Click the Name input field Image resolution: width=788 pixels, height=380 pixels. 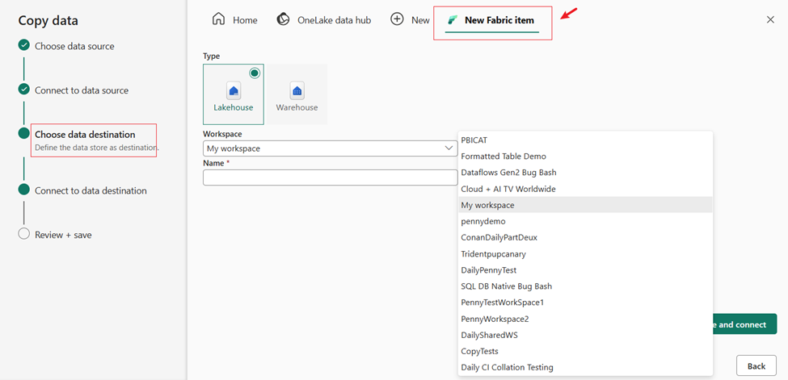point(331,177)
